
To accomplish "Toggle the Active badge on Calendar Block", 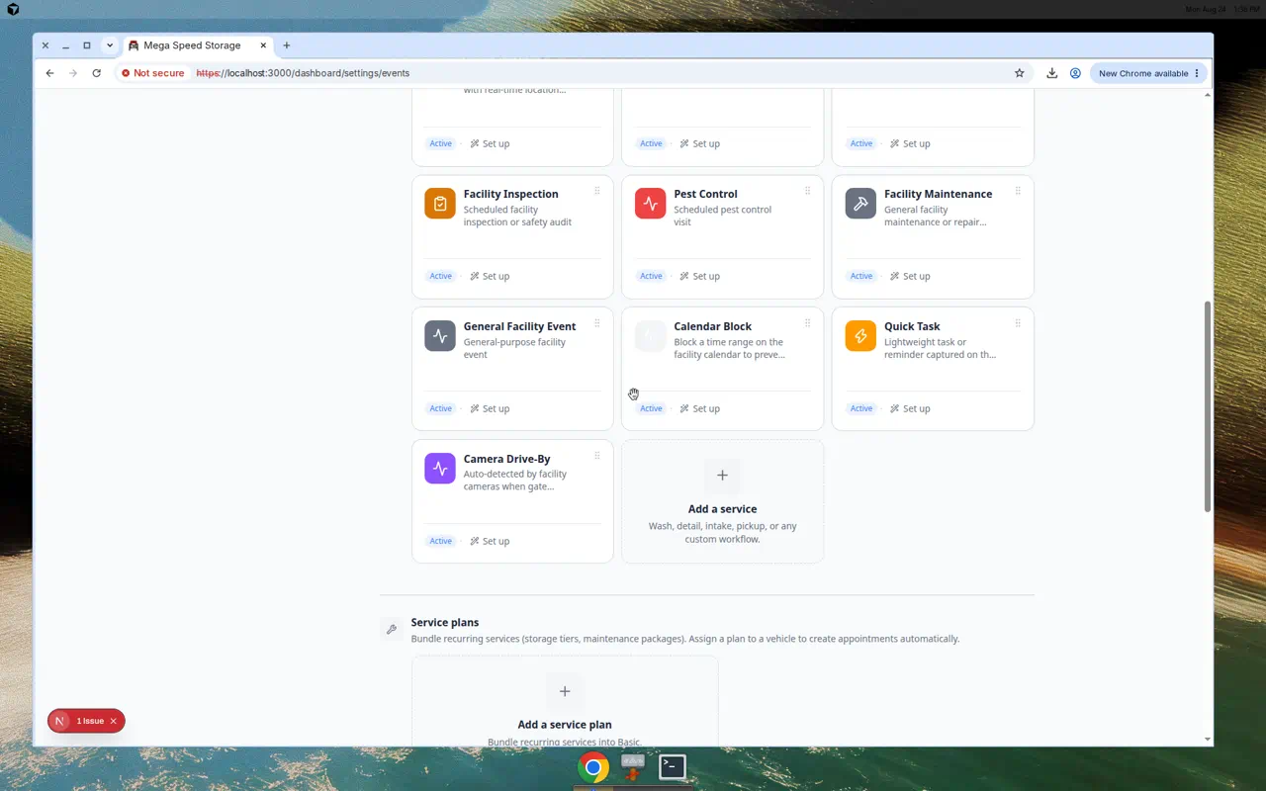I will point(651,408).
